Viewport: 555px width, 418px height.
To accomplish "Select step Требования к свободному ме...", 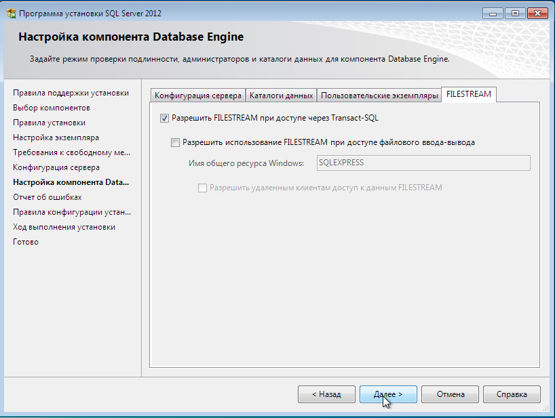I will point(71,152).
